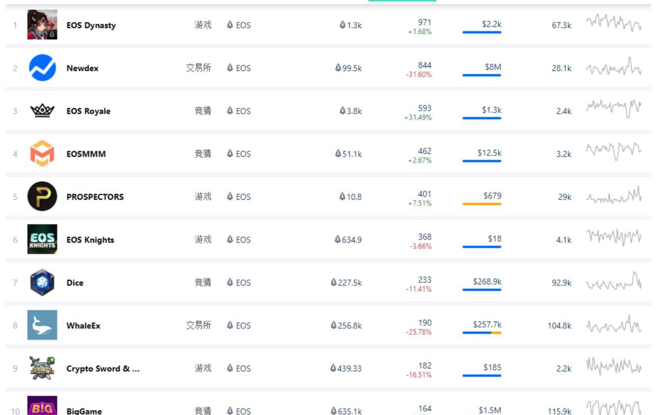Select the EOS Royale crown icon
658x415 pixels.
click(42, 111)
